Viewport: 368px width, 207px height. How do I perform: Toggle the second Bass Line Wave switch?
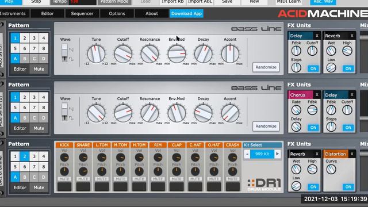click(64, 112)
